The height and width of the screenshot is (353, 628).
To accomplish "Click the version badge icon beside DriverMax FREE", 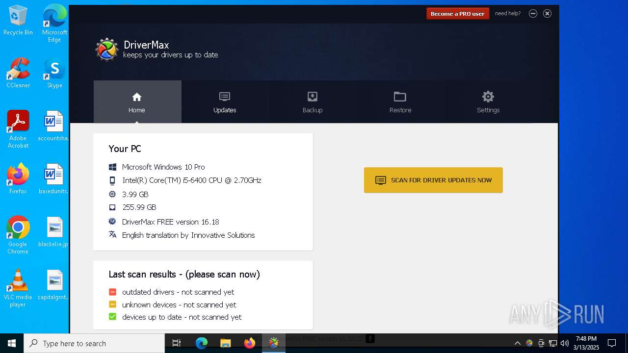I will point(112,221).
